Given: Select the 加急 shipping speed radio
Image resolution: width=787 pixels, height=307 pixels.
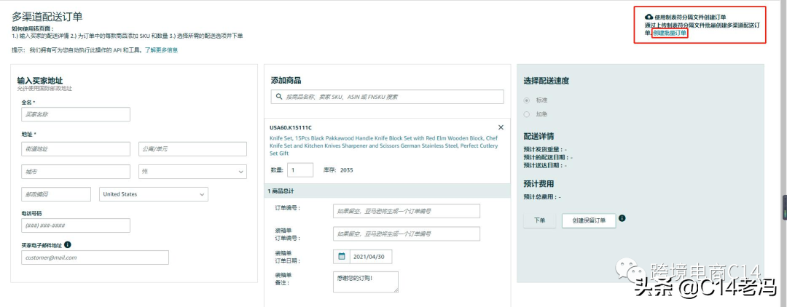Looking at the screenshot, I should click(528, 113).
